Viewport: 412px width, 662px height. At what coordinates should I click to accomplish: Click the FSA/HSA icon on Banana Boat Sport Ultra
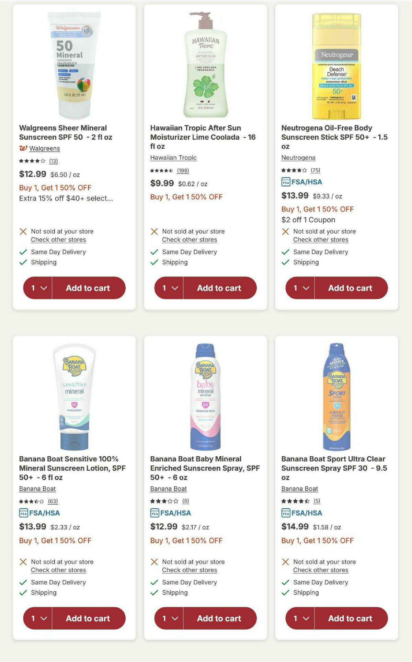[x=285, y=513]
